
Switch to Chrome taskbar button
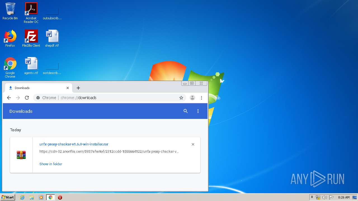pyautogui.click(x=50, y=197)
